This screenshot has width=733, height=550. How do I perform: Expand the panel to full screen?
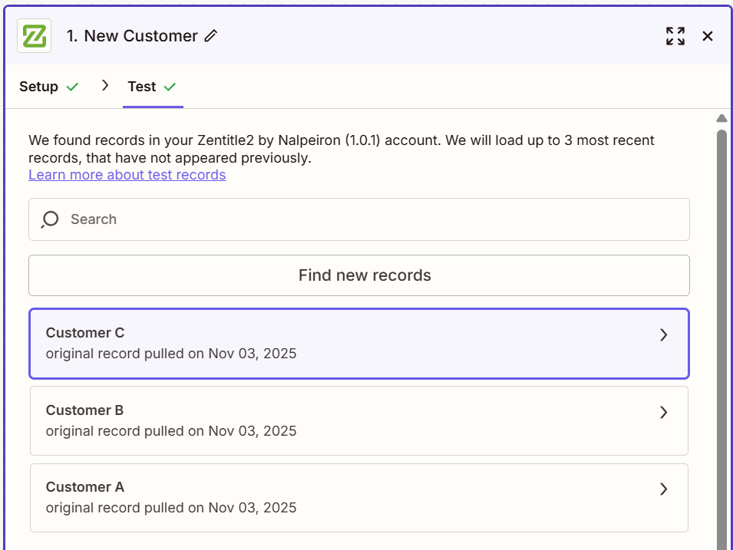[675, 36]
